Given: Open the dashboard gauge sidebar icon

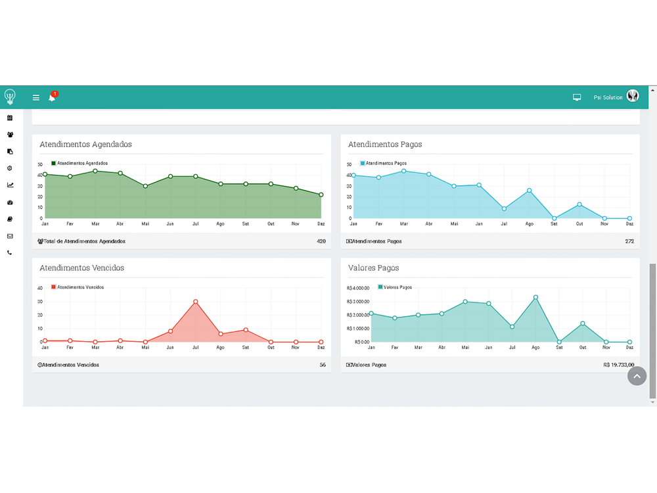Looking at the screenshot, I should click(10, 202).
